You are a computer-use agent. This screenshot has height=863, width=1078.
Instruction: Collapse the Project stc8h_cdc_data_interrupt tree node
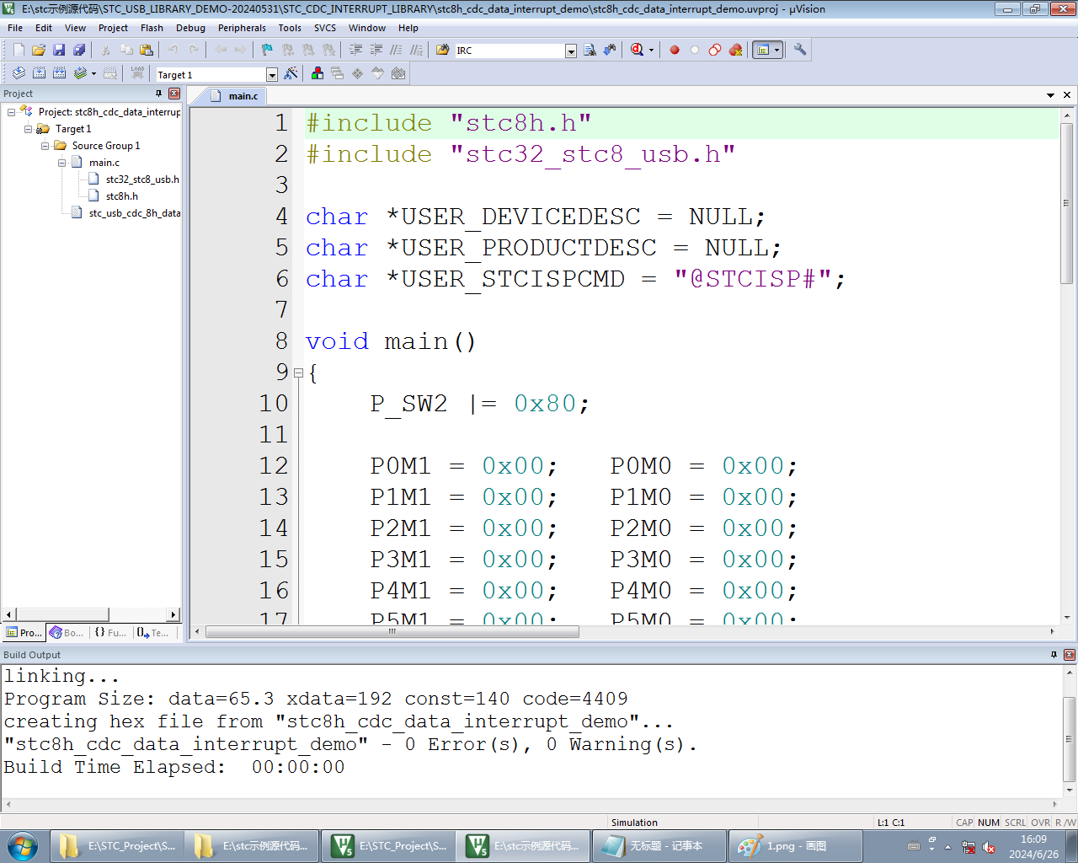tap(11, 112)
